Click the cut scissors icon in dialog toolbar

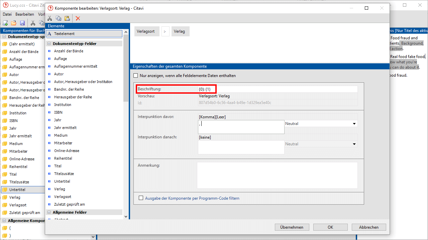click(50, 18)
